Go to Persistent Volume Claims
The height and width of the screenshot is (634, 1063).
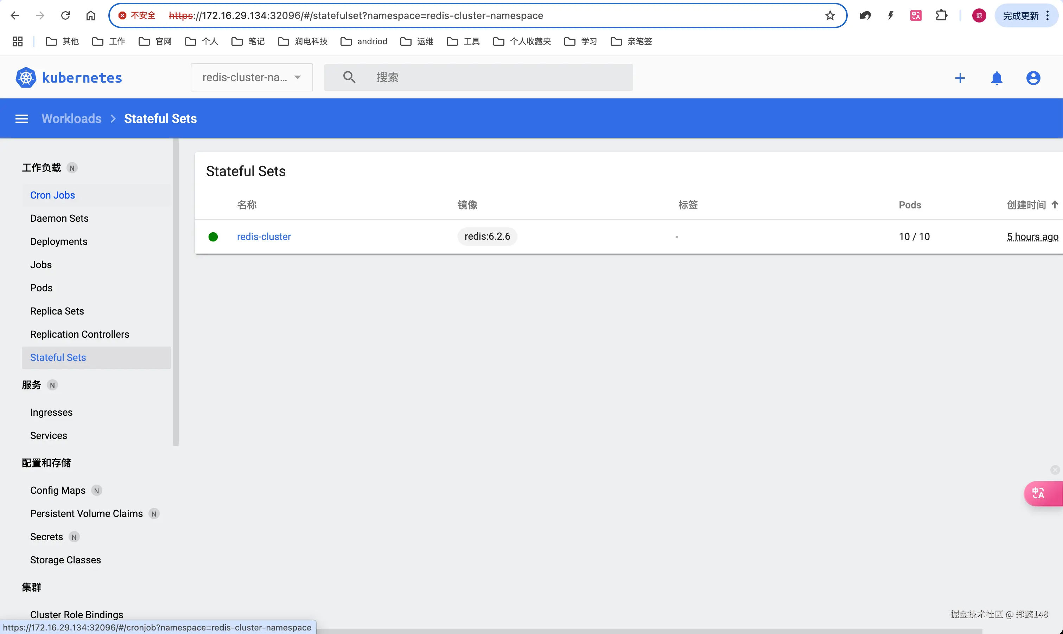[x=87, y=513]
